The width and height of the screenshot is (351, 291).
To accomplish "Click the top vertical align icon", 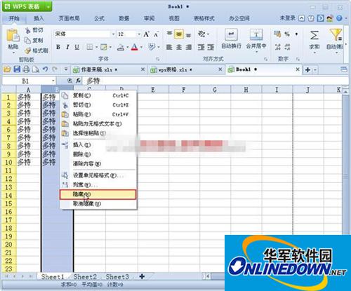I will [x=169, y=34].
